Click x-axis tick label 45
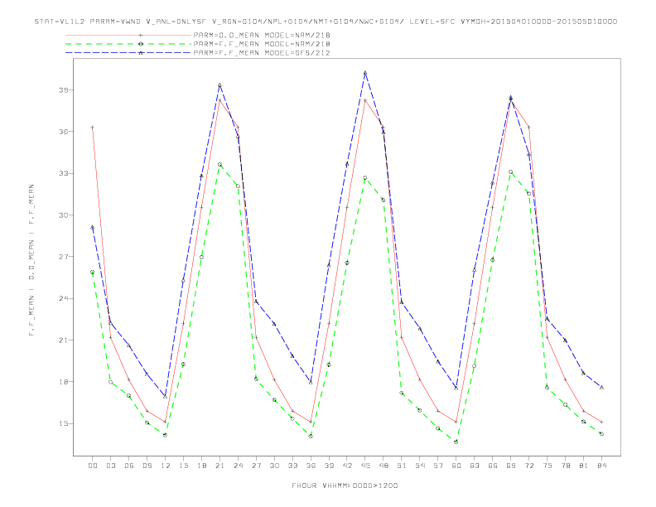 click(365, 466)
